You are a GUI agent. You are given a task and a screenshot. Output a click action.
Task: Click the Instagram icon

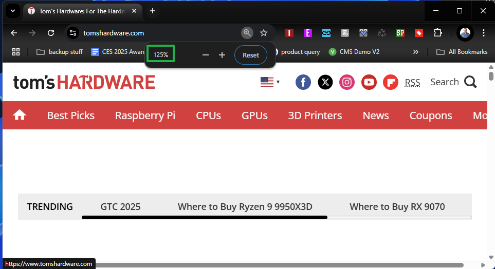347,82
